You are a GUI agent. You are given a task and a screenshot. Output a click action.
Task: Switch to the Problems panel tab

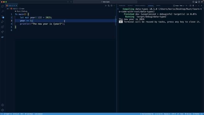pos(122,6)
